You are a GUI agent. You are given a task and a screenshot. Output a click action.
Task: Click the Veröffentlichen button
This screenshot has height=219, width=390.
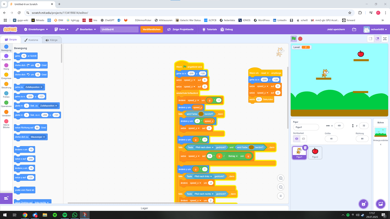tap(152, 29)
